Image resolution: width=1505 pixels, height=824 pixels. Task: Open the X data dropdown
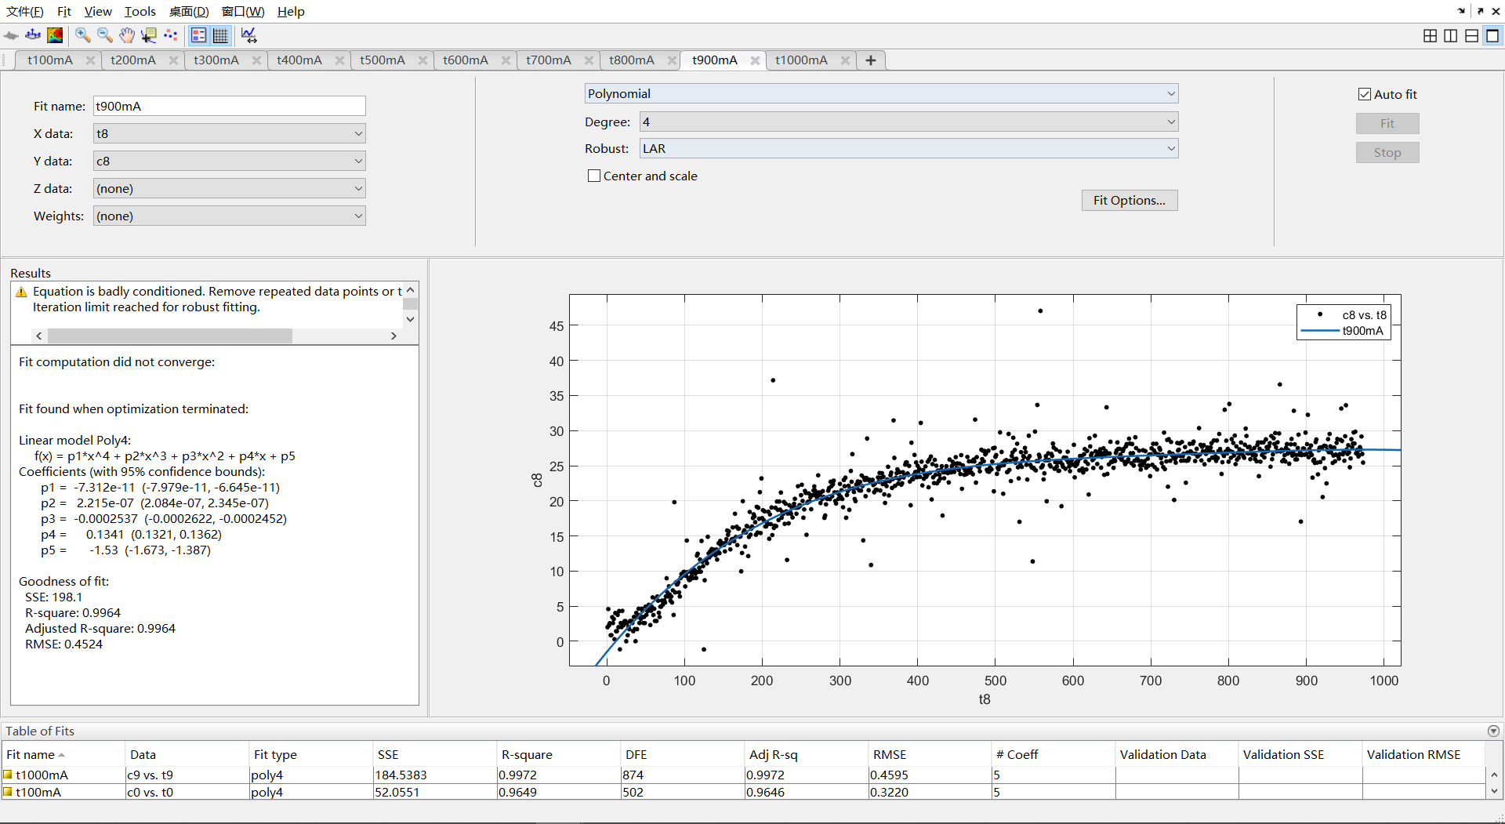230,133
